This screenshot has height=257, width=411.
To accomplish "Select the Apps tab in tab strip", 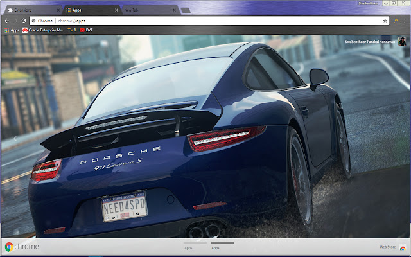I will pyautogui.click(x=92, y=10).
